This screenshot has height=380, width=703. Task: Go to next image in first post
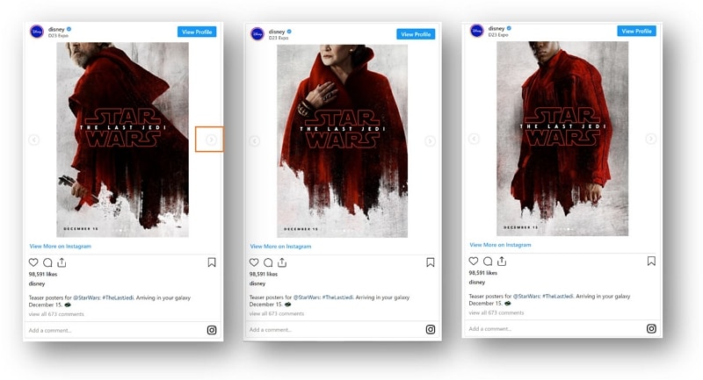coord(211,140)
